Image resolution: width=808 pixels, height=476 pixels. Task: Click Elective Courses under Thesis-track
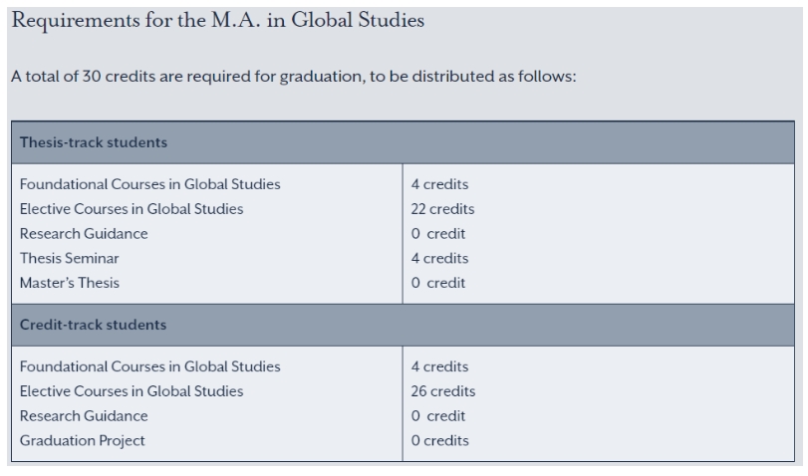tap(132, 209)
